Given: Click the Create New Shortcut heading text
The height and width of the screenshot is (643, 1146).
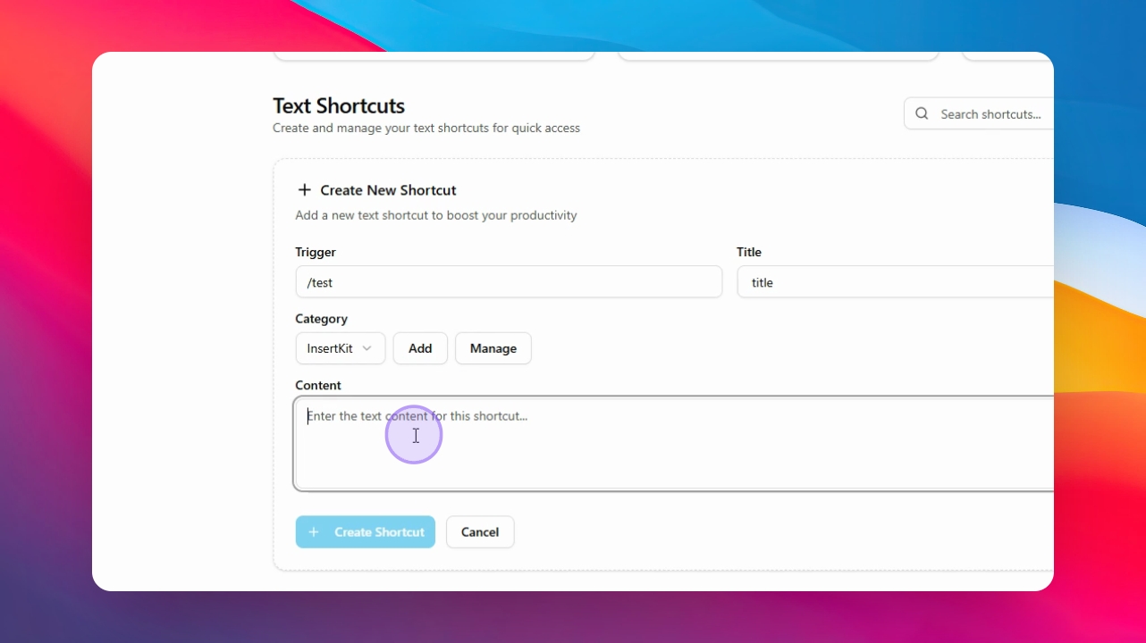Looking at the screenshot, I should 389,190.
